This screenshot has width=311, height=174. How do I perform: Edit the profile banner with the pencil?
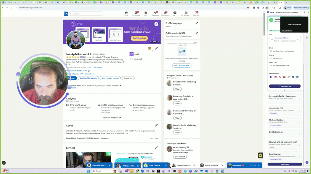(x=156, y=24)
